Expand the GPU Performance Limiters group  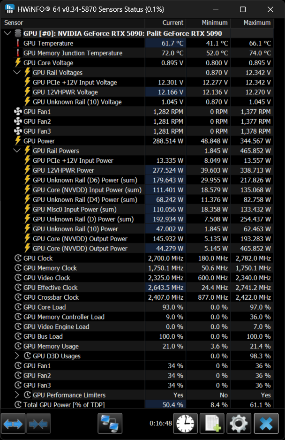pos(17,395)
